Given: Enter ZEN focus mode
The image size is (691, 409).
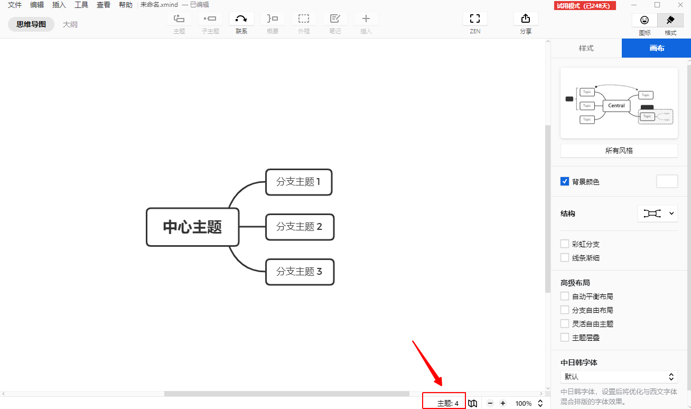Looking at the screenshot, I should click(475, 20).
